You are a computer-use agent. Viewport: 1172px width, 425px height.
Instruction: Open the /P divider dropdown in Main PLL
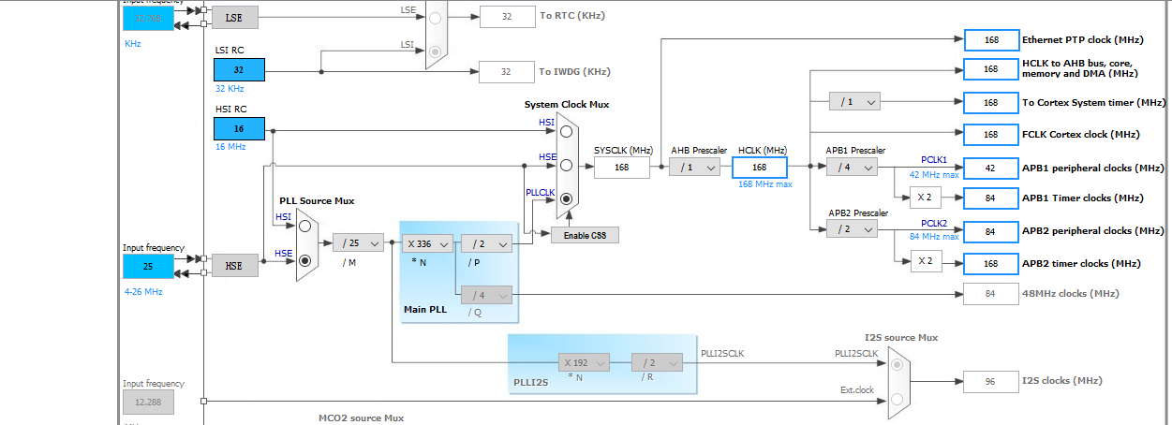click(x=486, y=243)
